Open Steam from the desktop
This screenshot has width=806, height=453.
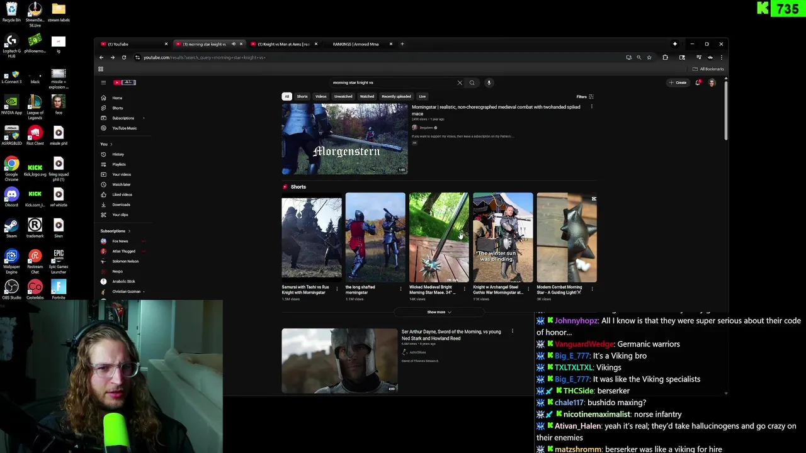pos(11,228)
